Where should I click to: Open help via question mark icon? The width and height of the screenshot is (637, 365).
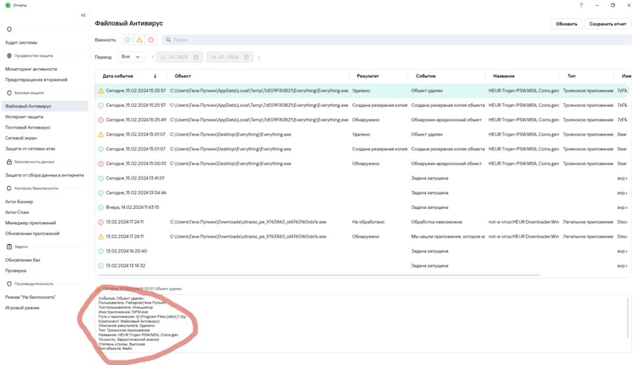[581, 5]
